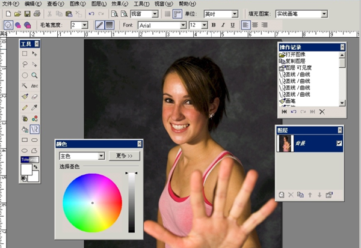Select the Freeform Shape tool

coord(34,151)
